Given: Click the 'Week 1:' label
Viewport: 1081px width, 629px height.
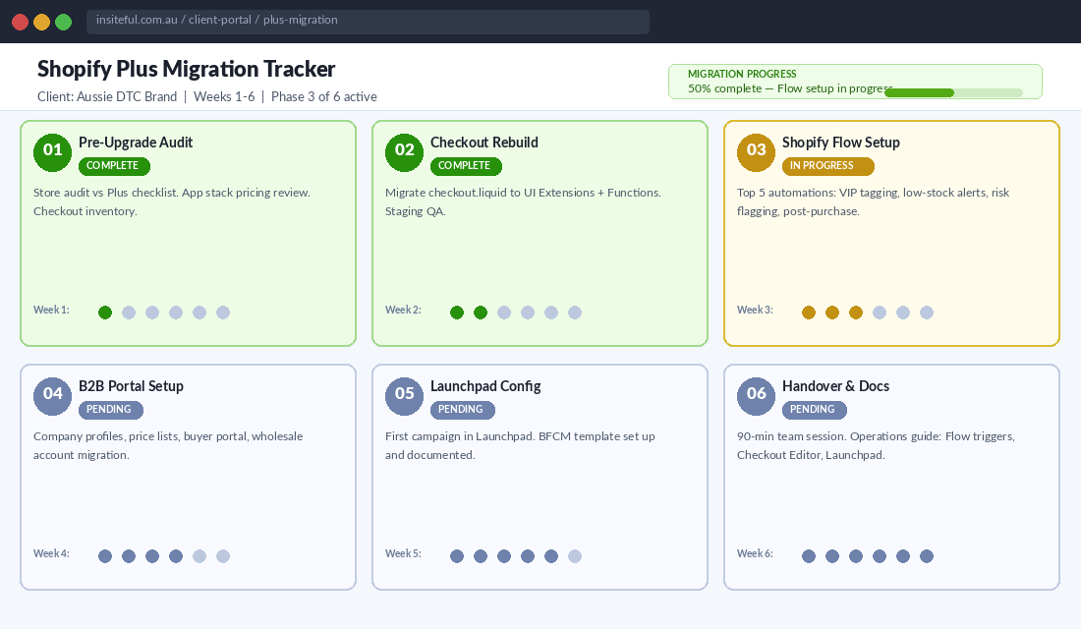Looking at the screenshot, I should (51, 310).
